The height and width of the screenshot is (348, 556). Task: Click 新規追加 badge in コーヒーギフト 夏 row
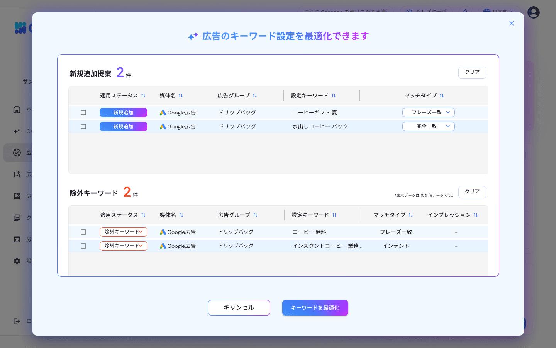pyautogui.click(x=124, y=113)
